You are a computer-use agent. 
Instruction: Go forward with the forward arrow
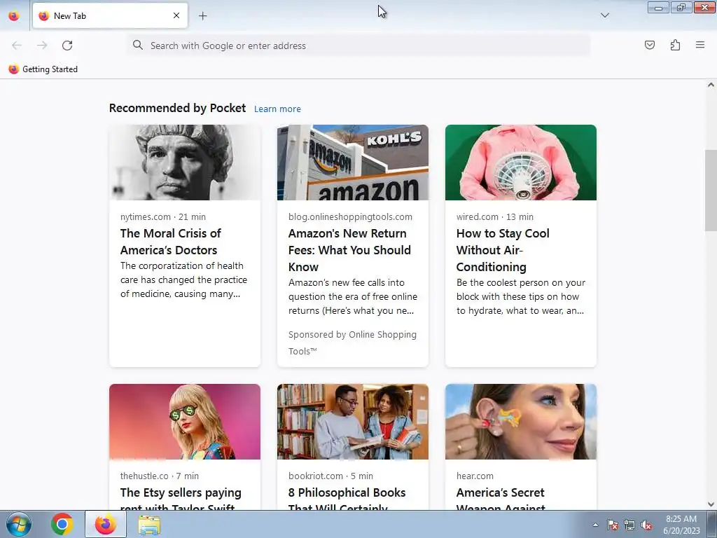coord(42,46)
